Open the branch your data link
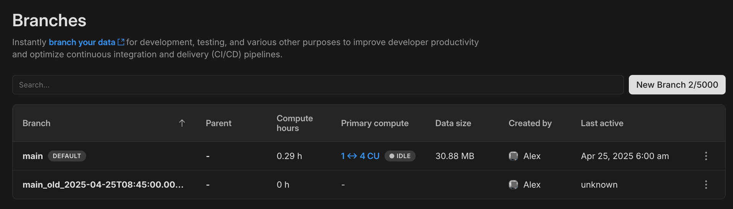The width and height of the screenshot is (733, 209). tap(82, 42)
